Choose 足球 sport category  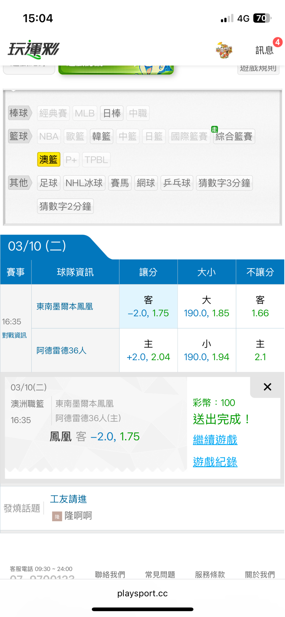coord(49,183)
